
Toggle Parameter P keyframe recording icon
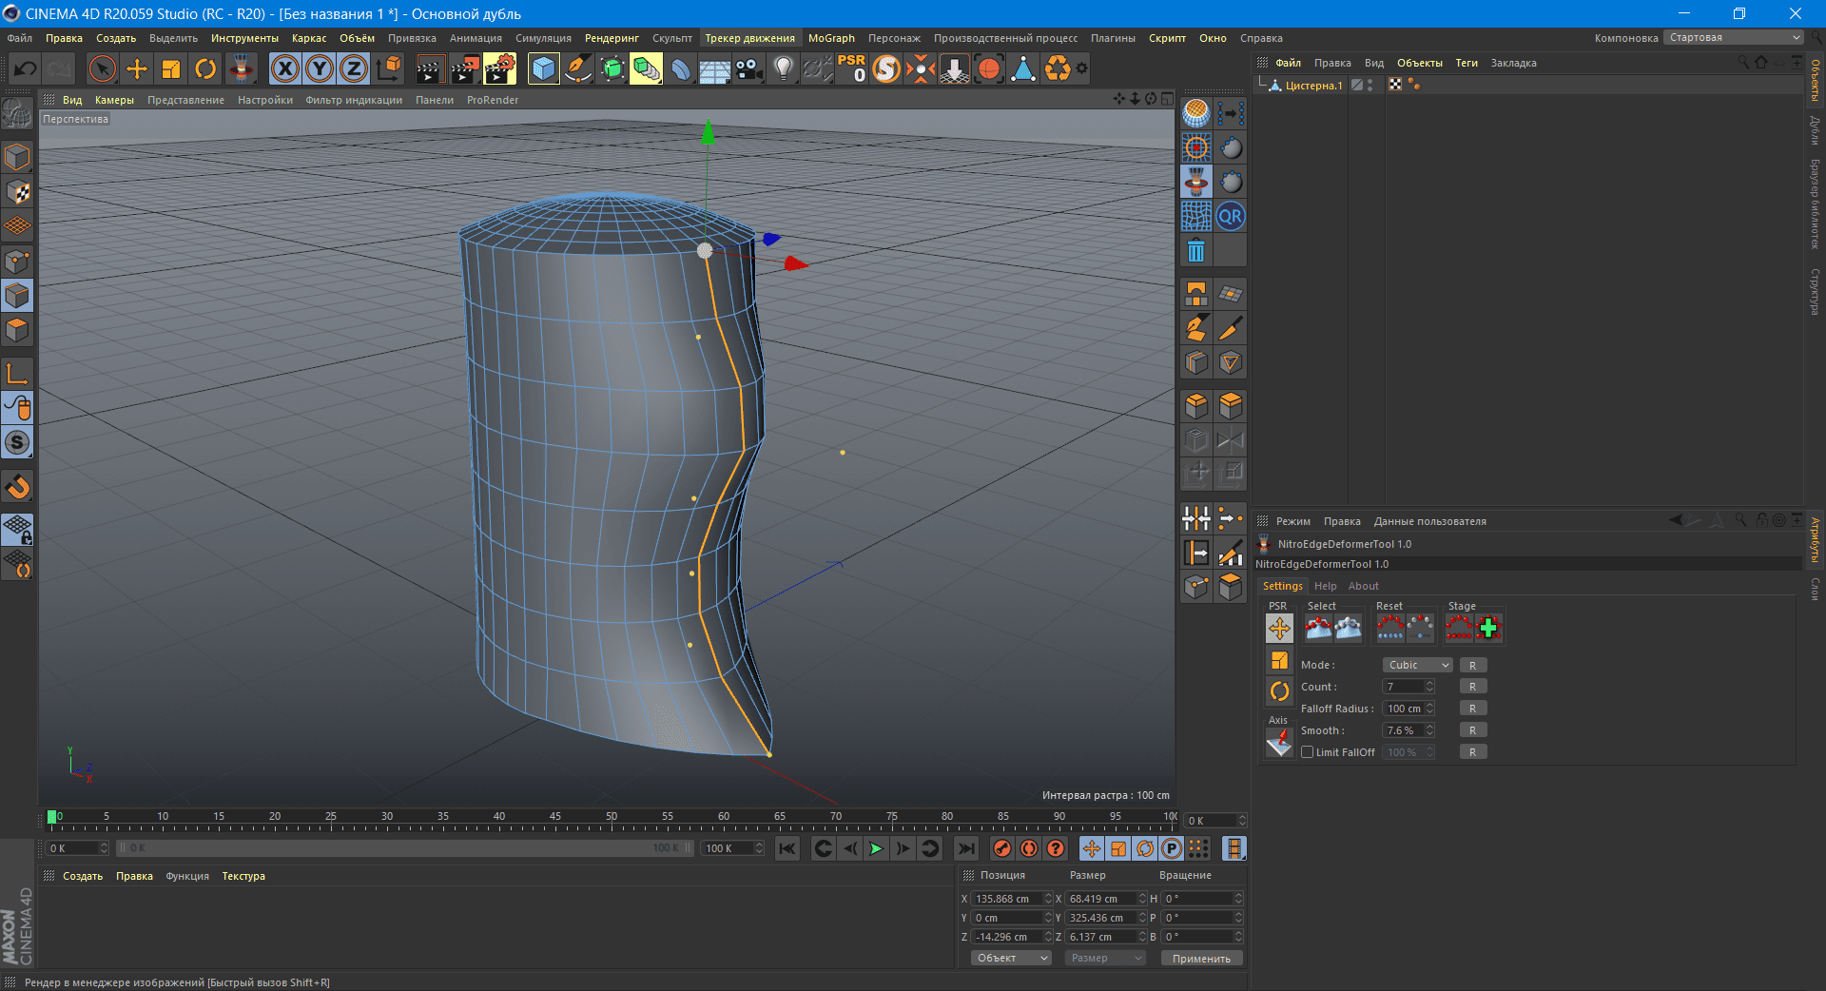(x=1172, y=848)
